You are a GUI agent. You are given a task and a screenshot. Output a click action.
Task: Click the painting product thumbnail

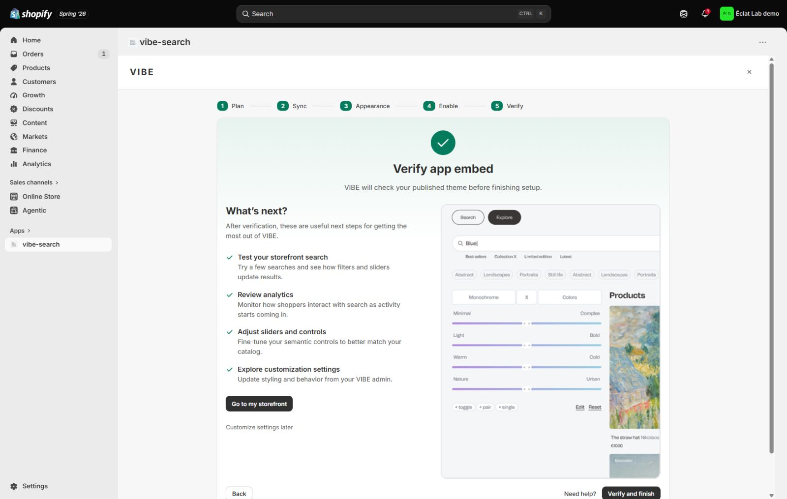point(635,367)
